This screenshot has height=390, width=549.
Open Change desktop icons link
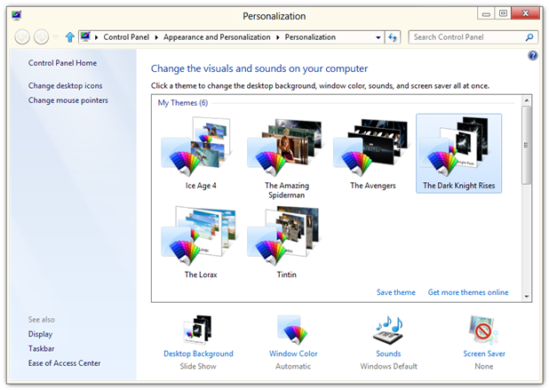coord(65,86)
